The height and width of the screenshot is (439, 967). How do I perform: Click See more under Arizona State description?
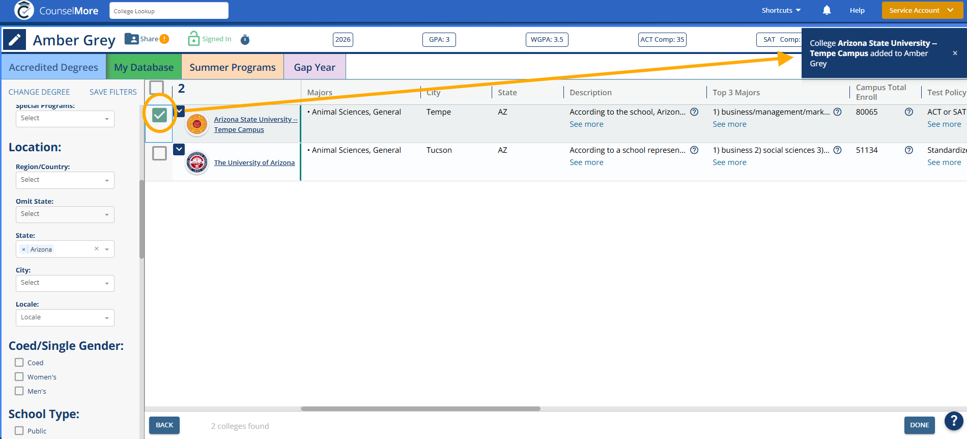coord(586,124)
